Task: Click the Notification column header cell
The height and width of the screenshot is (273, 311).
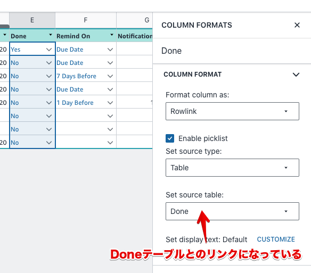Action: [135, 36]
